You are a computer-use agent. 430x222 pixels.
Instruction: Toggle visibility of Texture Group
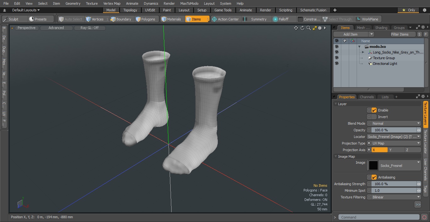point(337,58)
